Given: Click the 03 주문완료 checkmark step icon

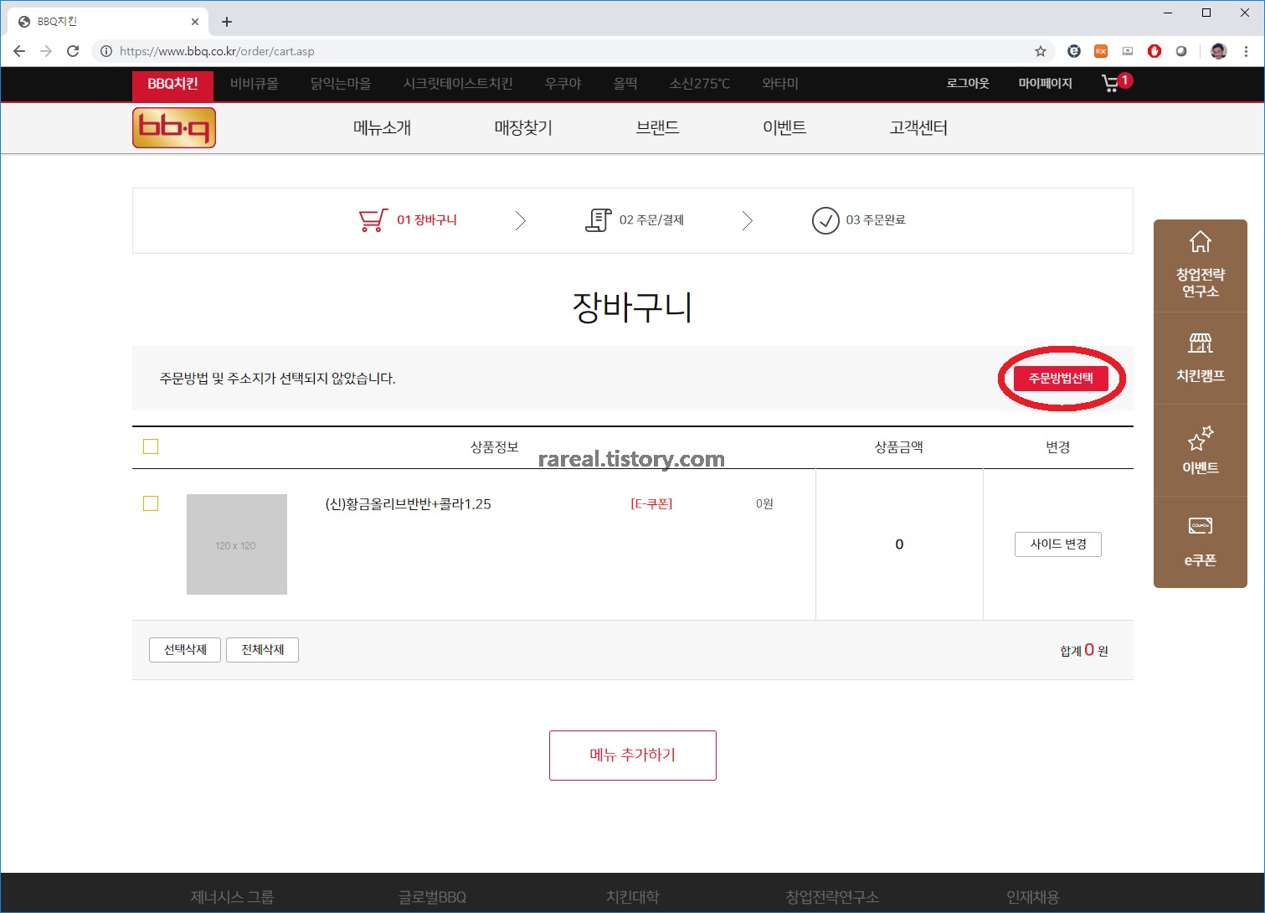Looking at the screenshot, I should 825,220.
